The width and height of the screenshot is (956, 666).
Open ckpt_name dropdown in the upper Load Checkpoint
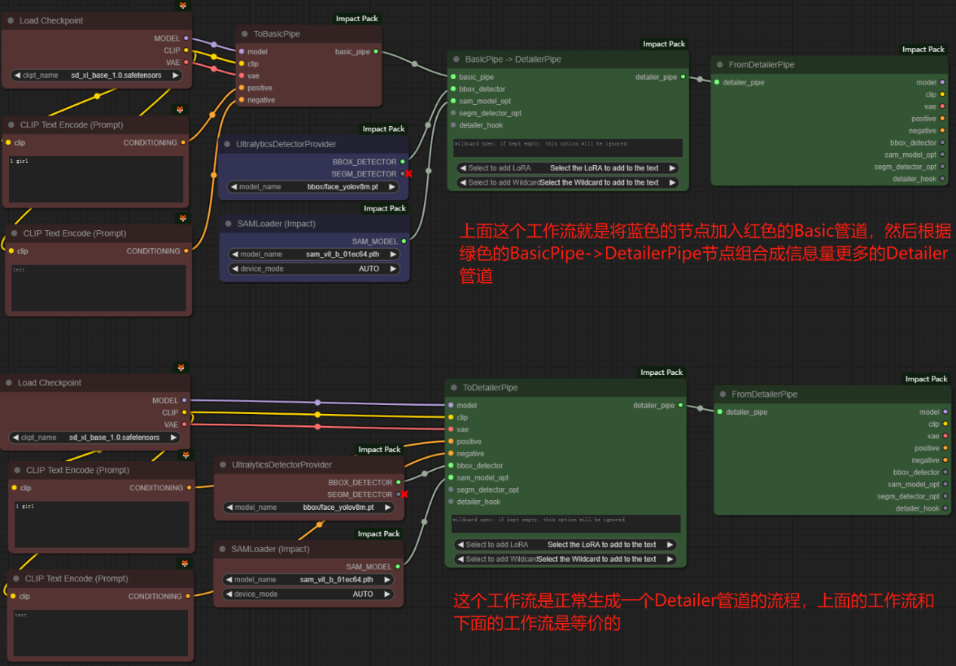[97, 75]
